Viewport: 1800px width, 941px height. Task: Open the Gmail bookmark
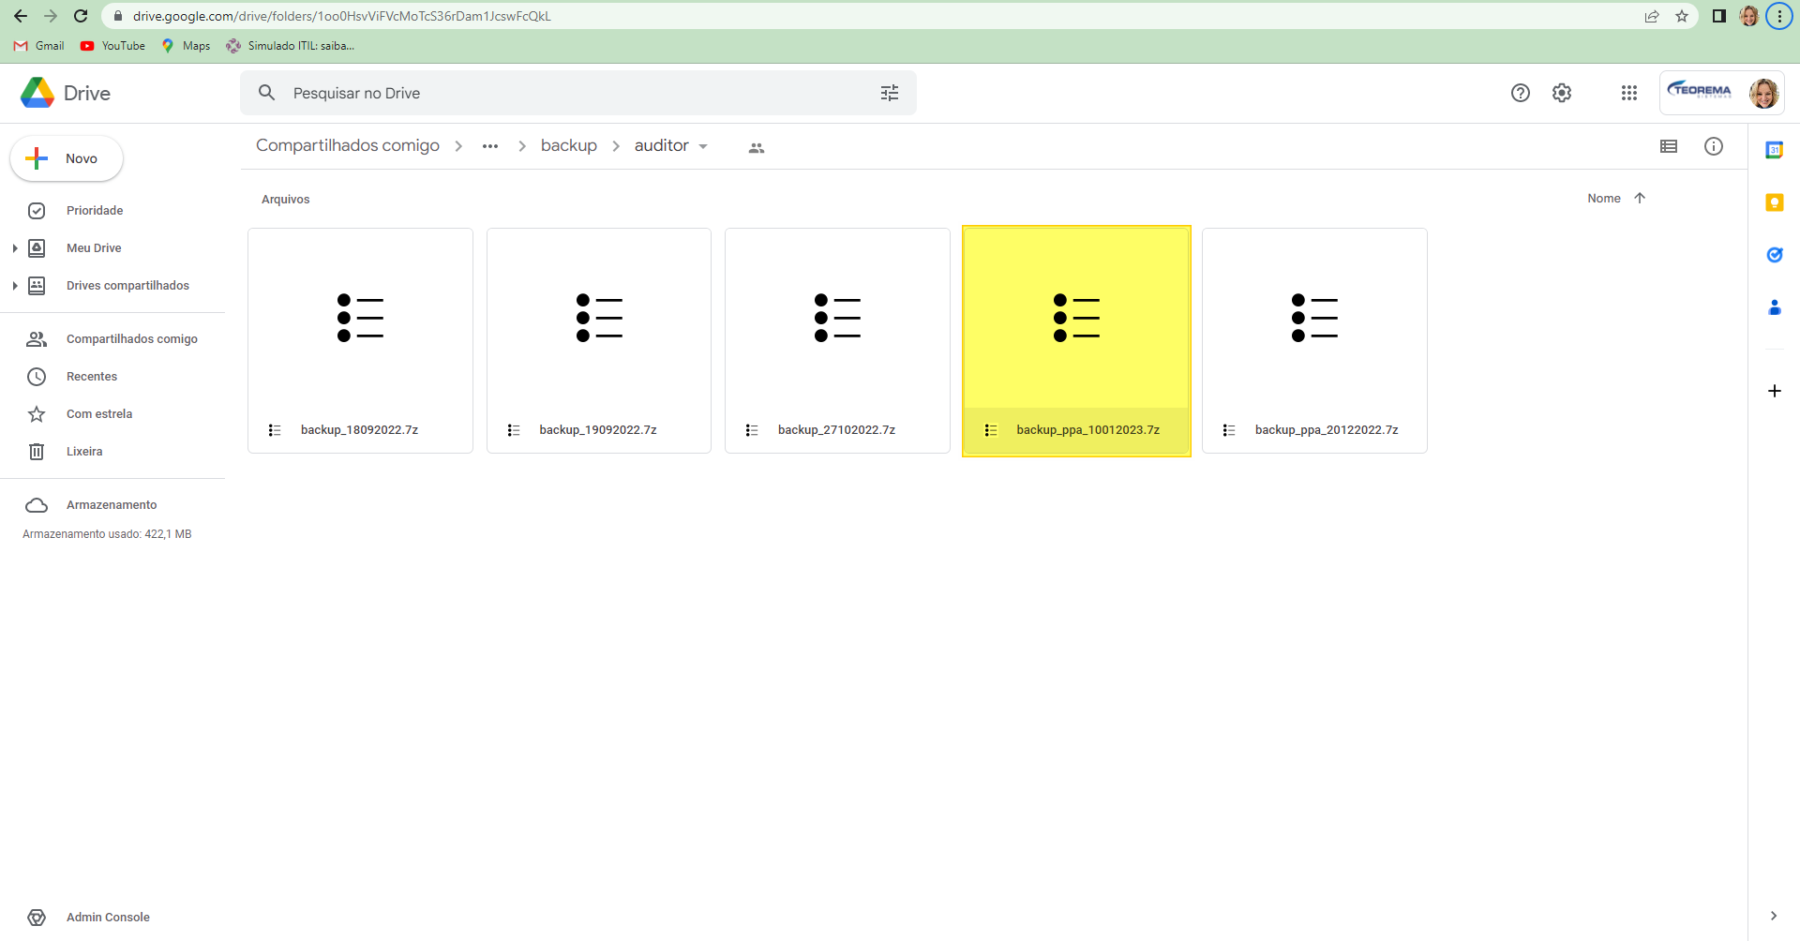coord(39,46)
